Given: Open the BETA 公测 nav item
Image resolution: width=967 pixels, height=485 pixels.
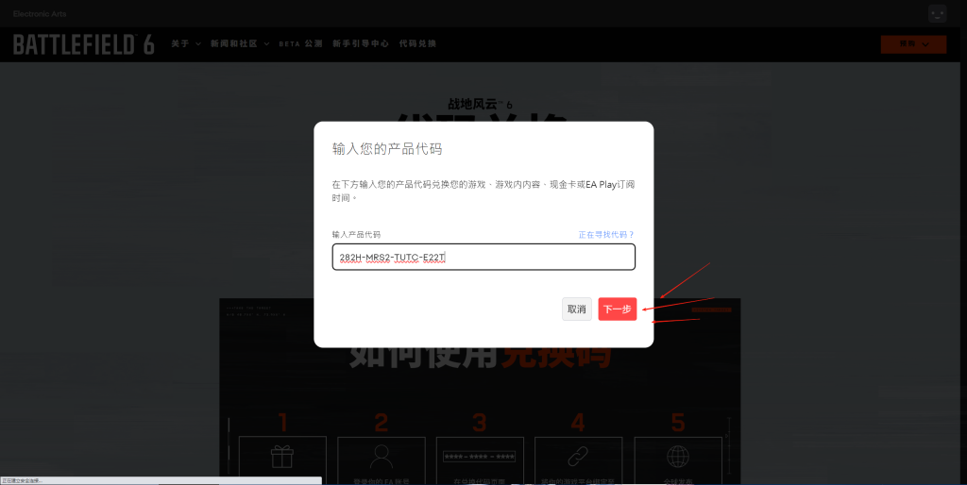Looking at the screenshot, I should [x=300, y=43].
